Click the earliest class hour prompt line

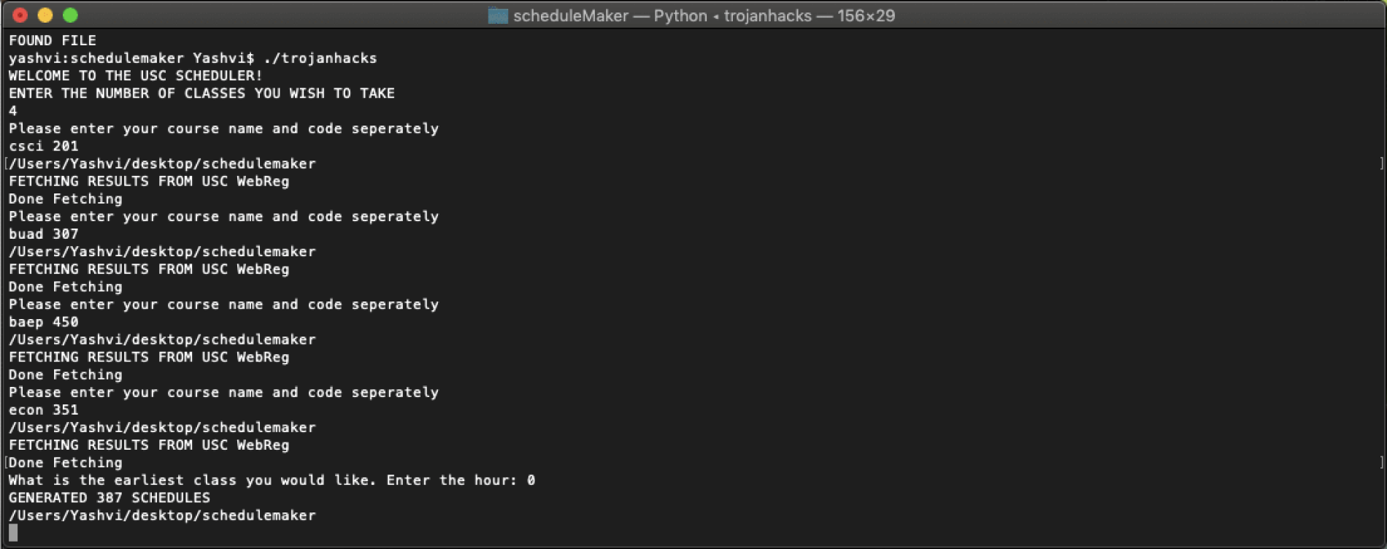pos(272,480)
